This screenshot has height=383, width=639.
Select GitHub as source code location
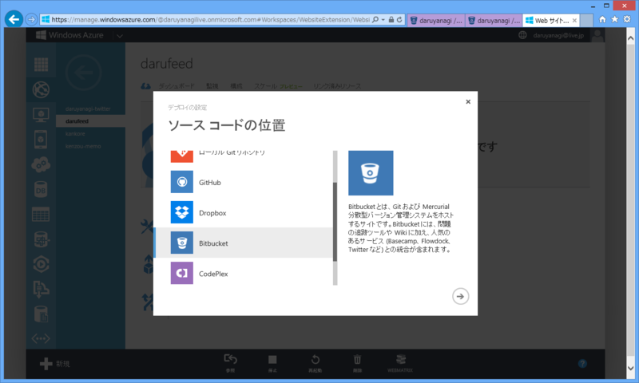pyautogui.click(x=244, y=182)
